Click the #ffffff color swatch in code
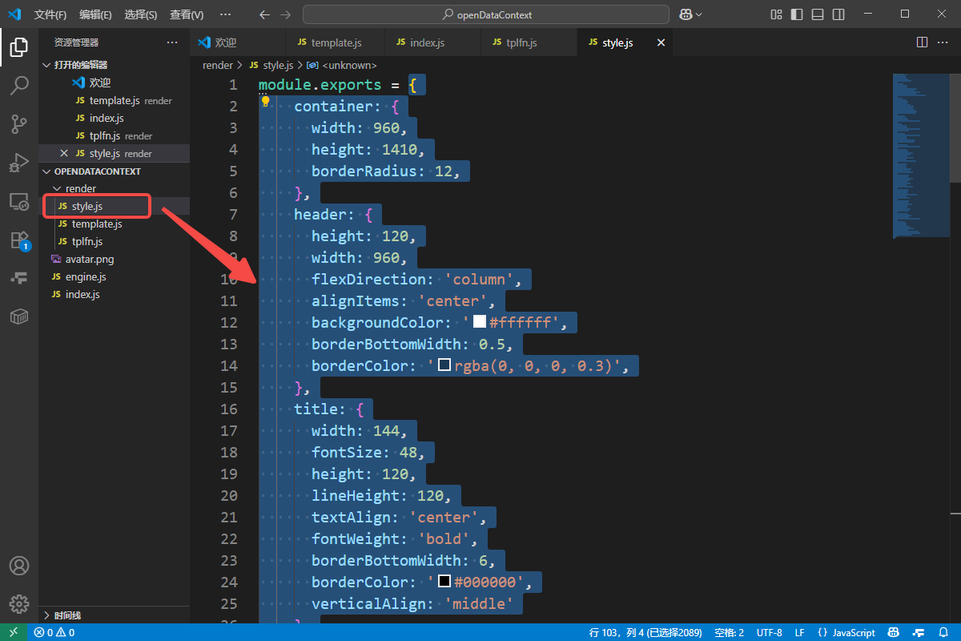This screenshot has height=641, width=961. (x=480, y=322)
